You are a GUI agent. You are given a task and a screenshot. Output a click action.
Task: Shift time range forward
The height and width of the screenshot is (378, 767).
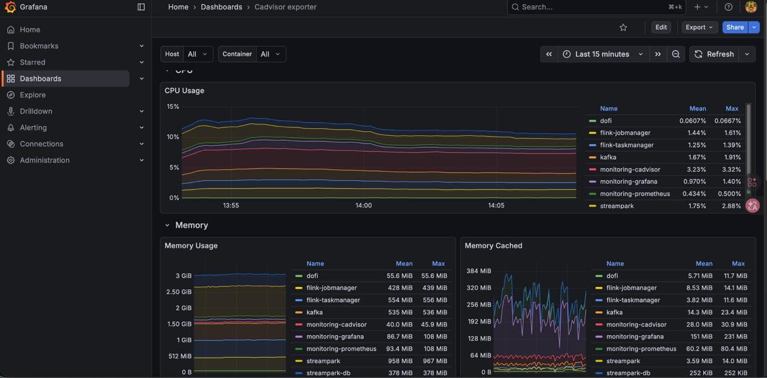coord(658,54)
